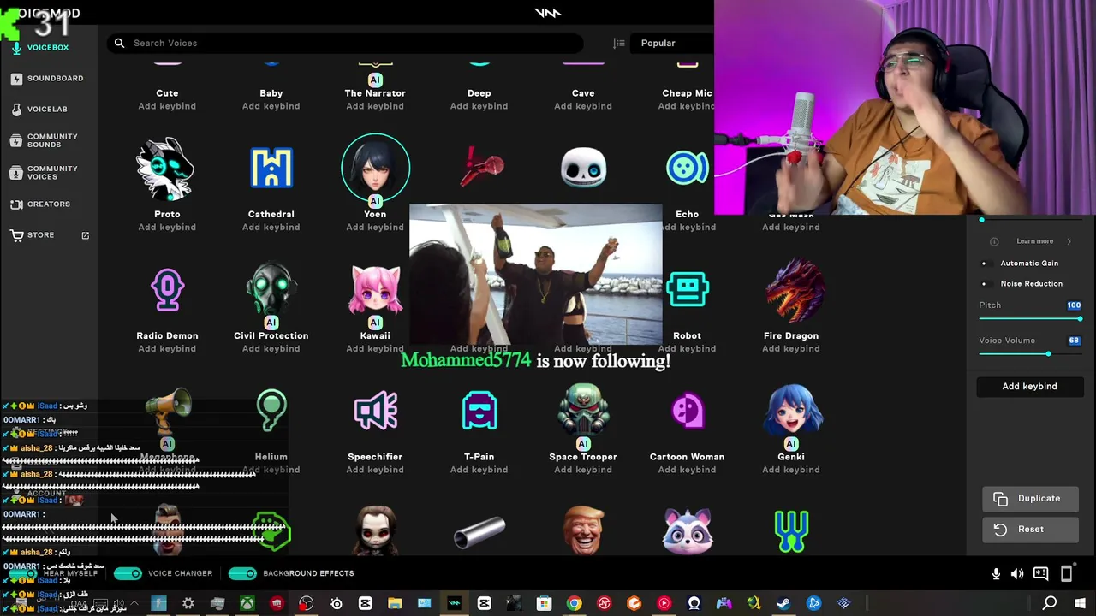Open the feedback chat icon in status bar
Viewport: 1096px width, 616px height.
[1040, 574]
